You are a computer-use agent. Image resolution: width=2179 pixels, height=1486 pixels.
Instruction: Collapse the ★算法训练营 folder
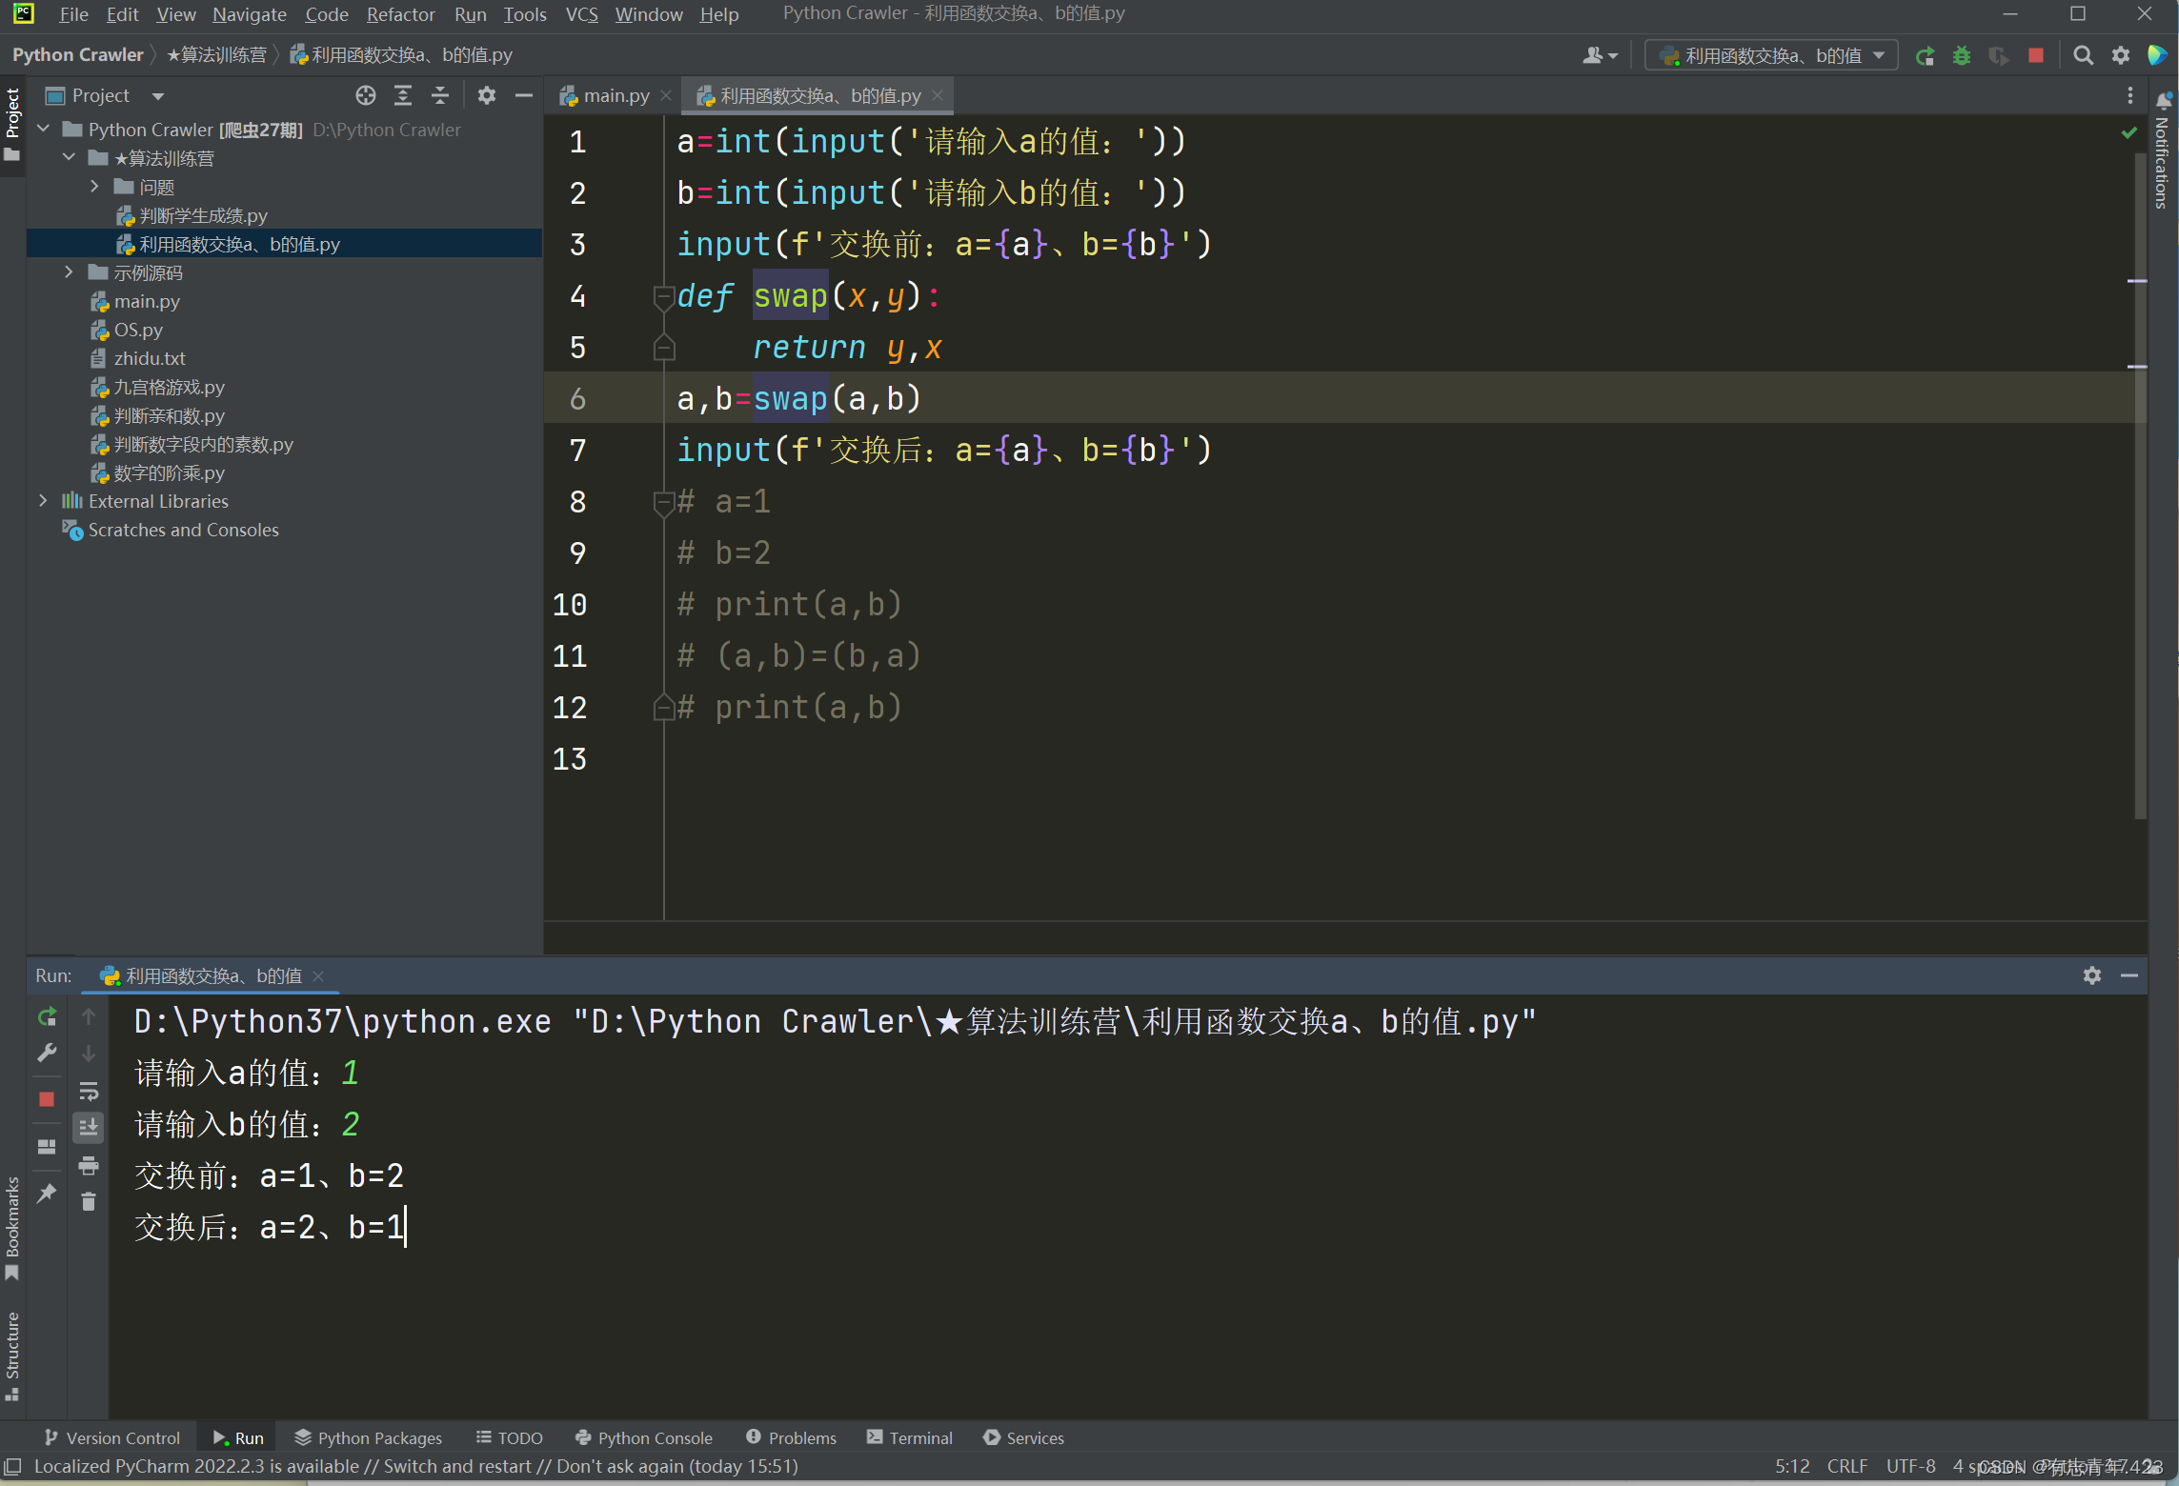click(x=68, y=157)
